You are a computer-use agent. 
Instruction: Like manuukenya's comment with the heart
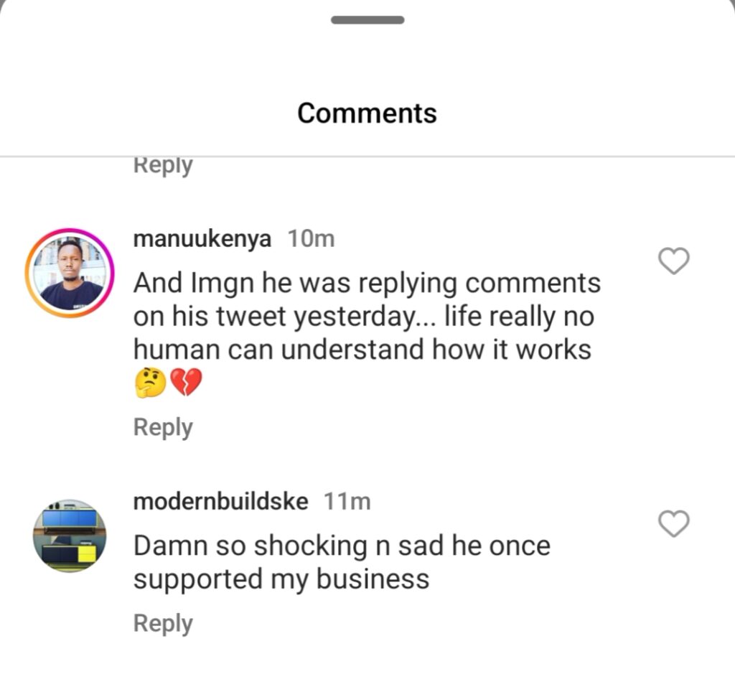673,261
